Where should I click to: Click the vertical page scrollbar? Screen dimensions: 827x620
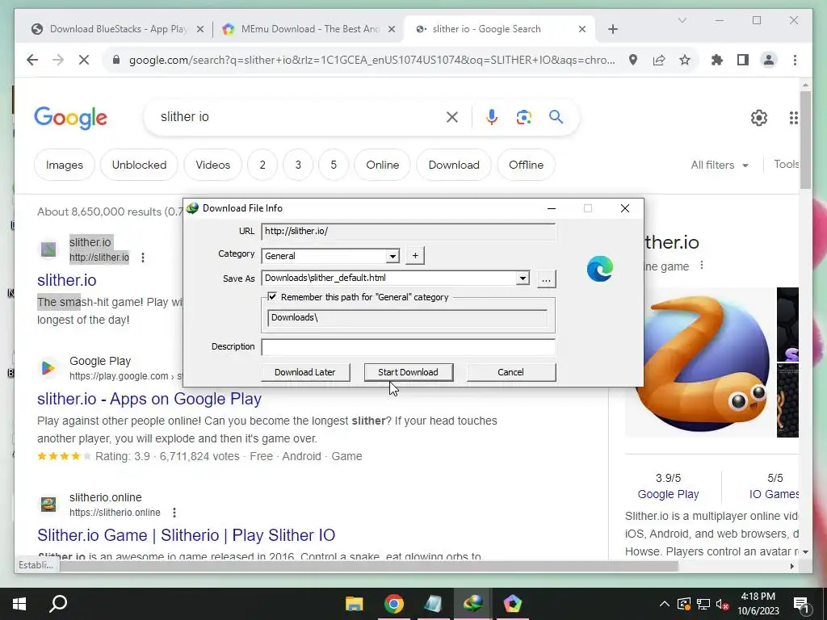(805, 140)
